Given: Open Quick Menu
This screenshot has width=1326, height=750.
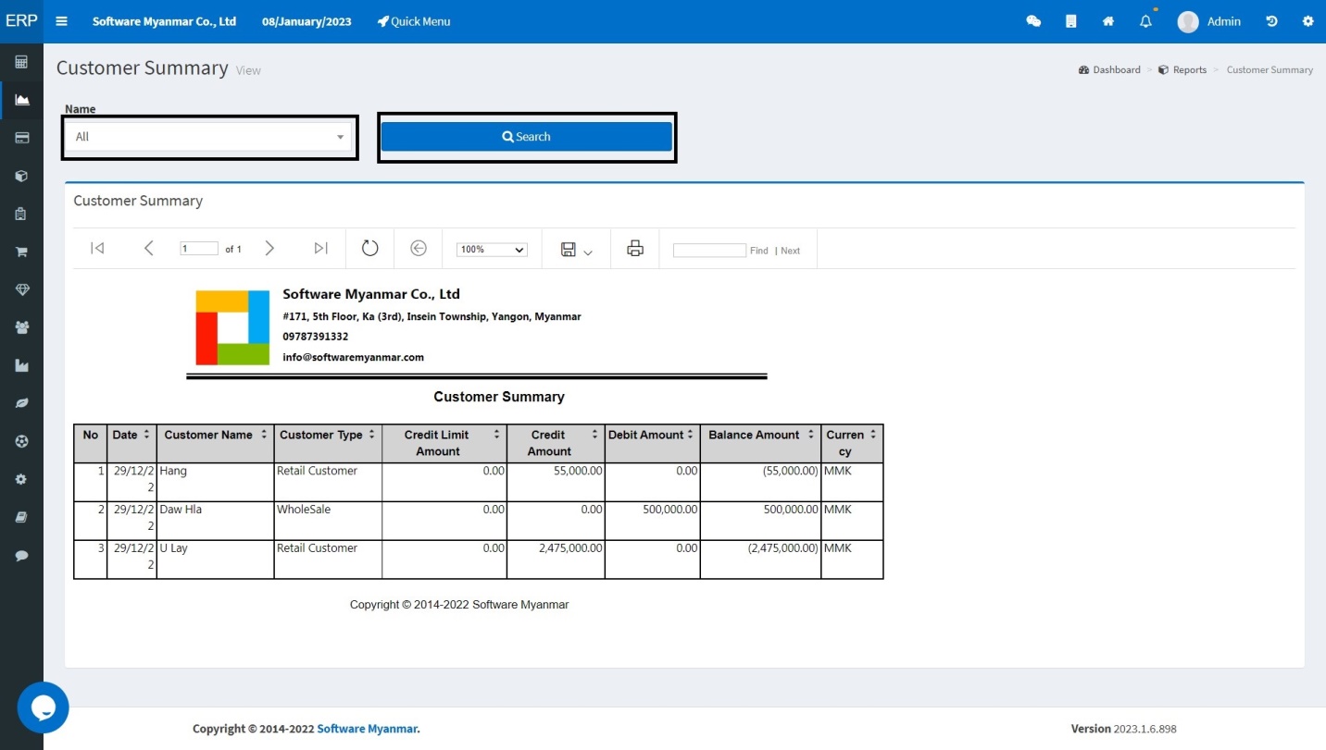Looking at the screenshot, I should pos(414,21).
